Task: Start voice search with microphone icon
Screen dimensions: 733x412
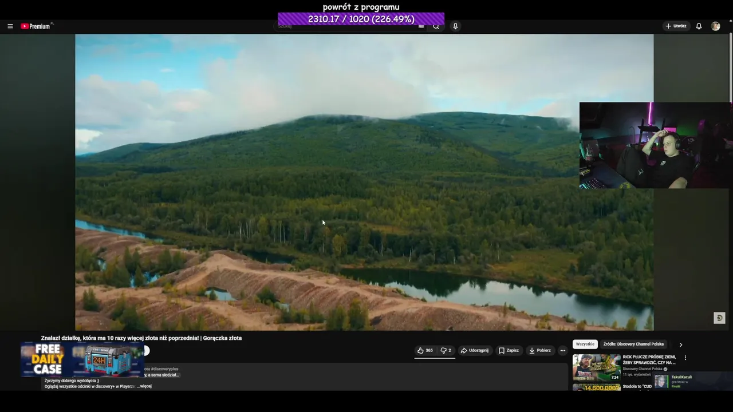Action: (x=455, y=26)
